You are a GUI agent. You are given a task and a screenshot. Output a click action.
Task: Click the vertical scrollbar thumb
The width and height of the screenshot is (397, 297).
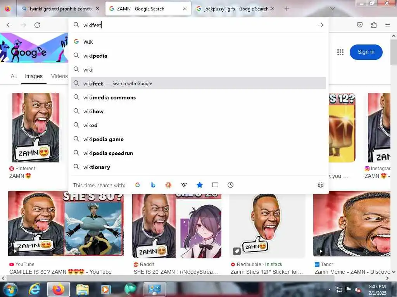click(x=394, y=52)
